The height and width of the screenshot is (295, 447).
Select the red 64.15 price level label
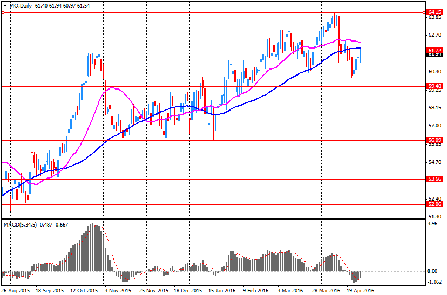coord(435,12)
